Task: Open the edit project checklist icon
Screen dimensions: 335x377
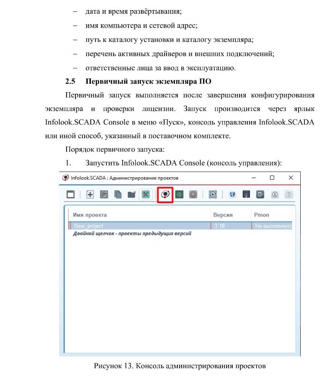Action: pos(104,194)
